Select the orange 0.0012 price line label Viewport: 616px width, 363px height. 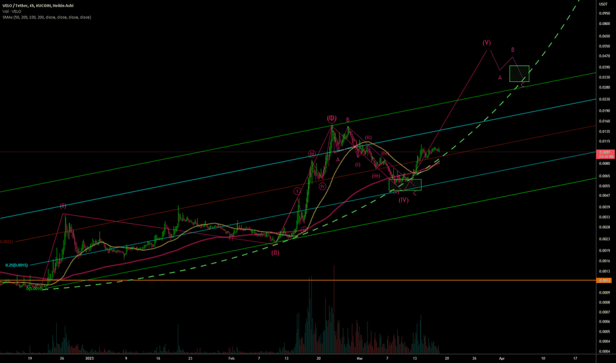point(604,280)
